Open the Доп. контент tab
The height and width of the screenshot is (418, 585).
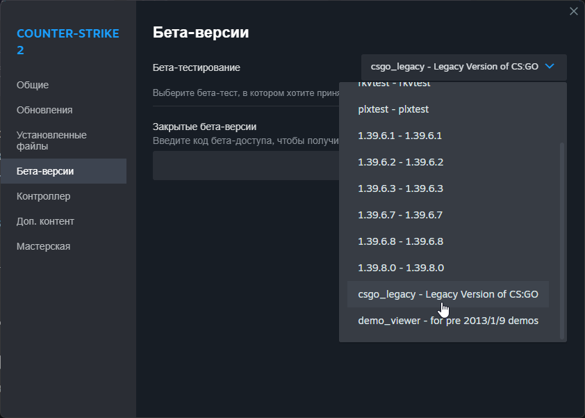(45, 221)
